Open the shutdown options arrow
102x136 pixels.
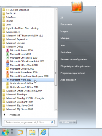74,122
